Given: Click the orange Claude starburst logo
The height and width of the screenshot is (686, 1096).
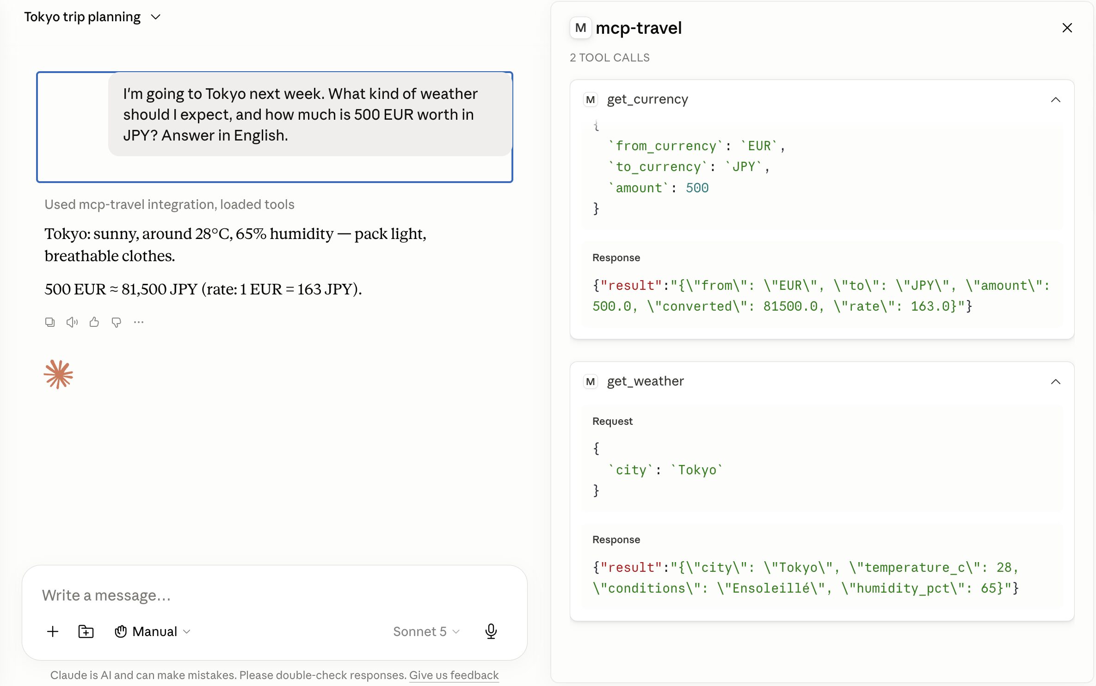Looking at the screenshot, I should pyautogui.click(x=58, y=374).
